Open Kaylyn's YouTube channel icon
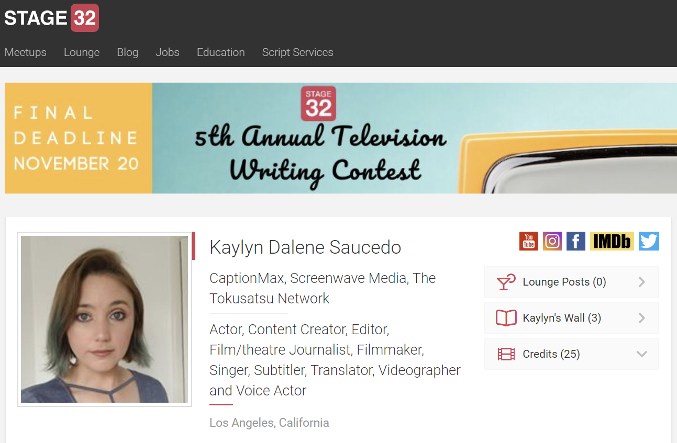This screenshot has height=443, width=677. (x=529, y=241)
